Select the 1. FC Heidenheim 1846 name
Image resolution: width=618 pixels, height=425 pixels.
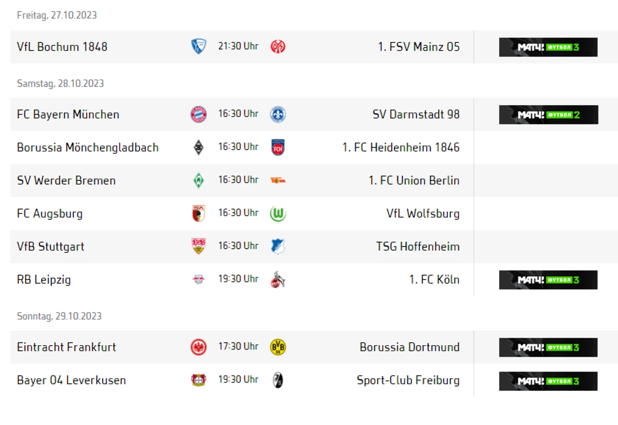pyautogui.click(x=400, y=148)
